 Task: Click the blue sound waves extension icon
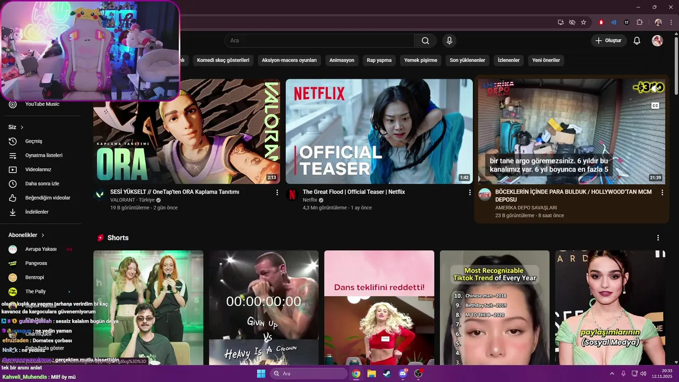click(x=614, y=22)
